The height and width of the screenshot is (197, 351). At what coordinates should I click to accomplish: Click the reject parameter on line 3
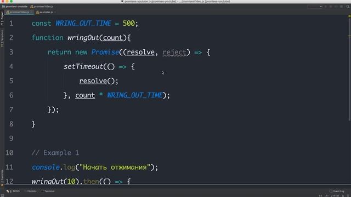click(174, 53)
